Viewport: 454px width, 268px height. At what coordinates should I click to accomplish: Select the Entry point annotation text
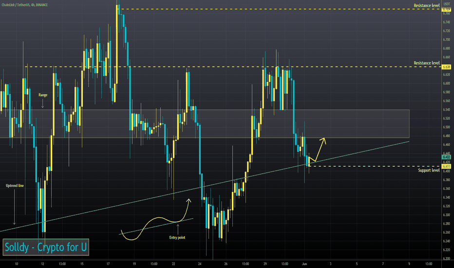[x=177, y=238]
